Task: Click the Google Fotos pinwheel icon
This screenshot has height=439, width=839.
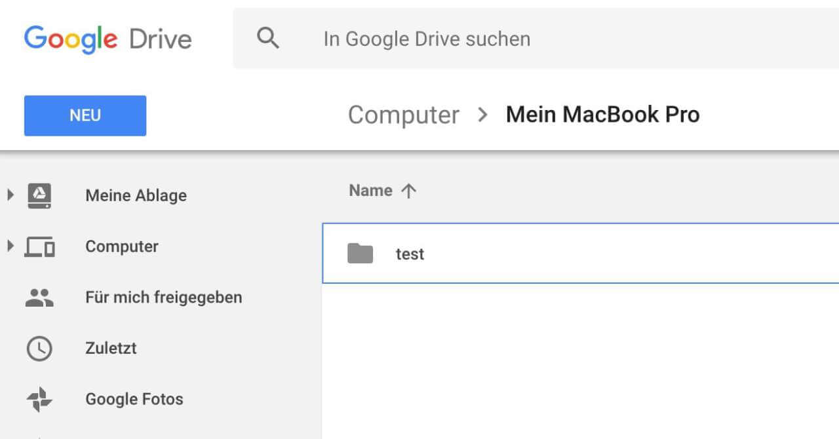Action: click(39, 399)
